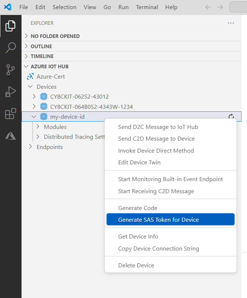Viewport: 247px width, 298px height.
Task: Collapse the Azure IoT Hub section
Action: pyautogui.click(x=26, y=66)
